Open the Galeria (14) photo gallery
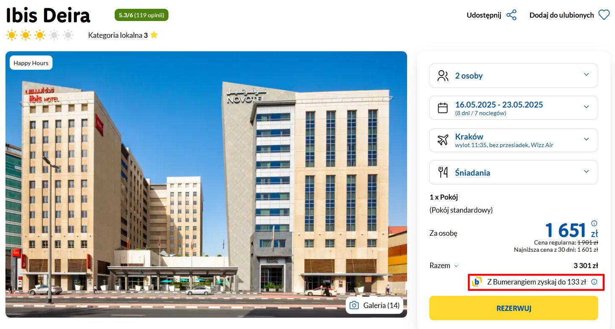The height and width of the screenshot is (329, 615). tap(374, 305)
